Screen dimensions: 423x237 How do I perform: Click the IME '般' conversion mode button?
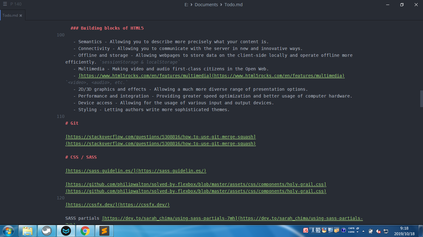pyautogui.click(x=318, y=230)
